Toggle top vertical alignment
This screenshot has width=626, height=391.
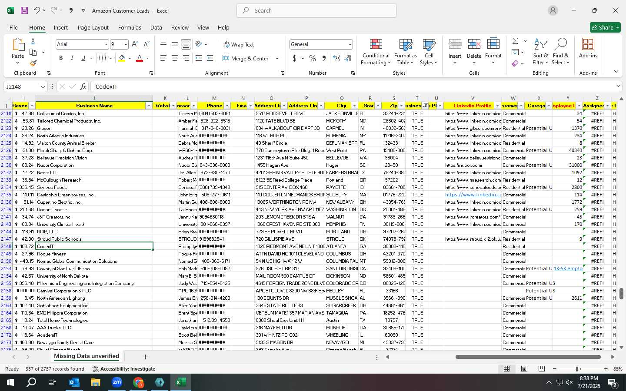click(x=163, y=44)
